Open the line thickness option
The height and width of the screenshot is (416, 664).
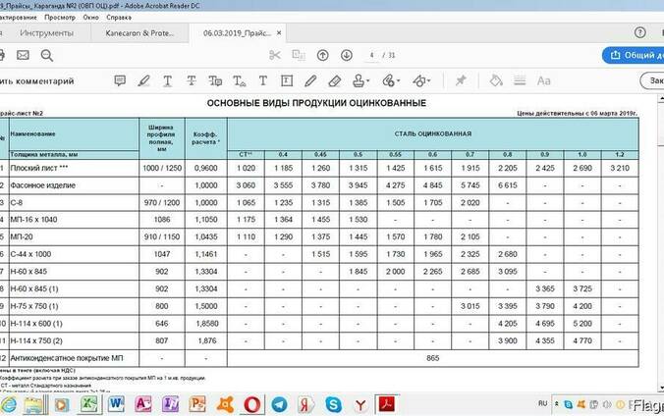click(520, 80)
